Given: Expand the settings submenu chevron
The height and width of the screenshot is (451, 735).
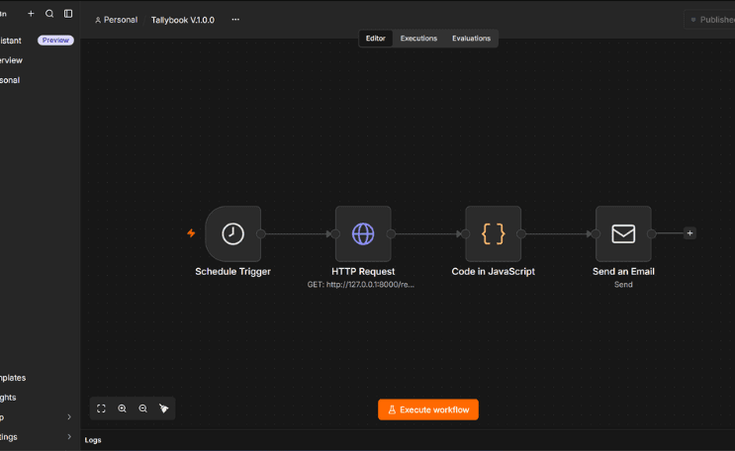Looking at the screenshot, I should 69,436.
